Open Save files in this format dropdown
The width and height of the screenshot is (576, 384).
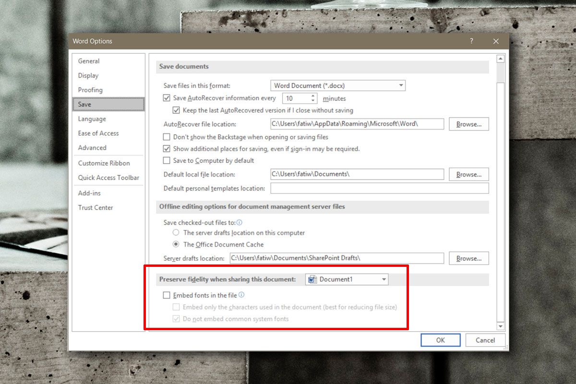tap(338, 85)
